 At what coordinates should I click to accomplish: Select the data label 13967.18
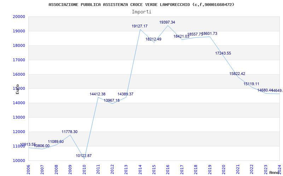112,100
